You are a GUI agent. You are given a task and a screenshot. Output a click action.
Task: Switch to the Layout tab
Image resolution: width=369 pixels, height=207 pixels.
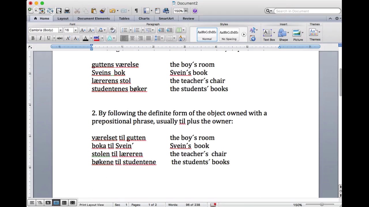[x=63, y=18]
